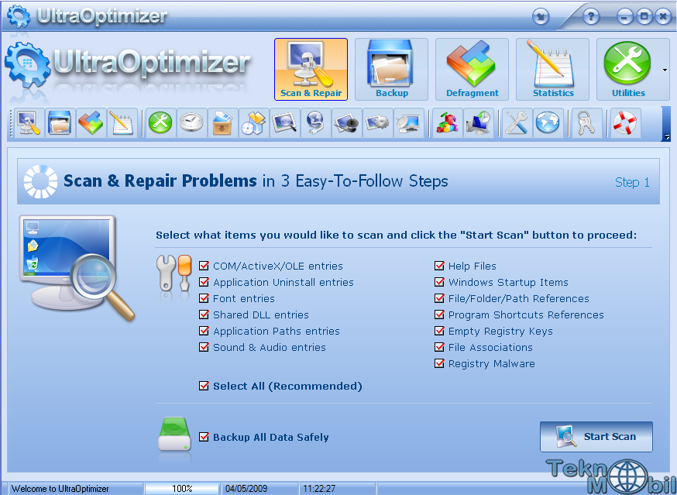Expand the toolbar overflow arrow

667,137
